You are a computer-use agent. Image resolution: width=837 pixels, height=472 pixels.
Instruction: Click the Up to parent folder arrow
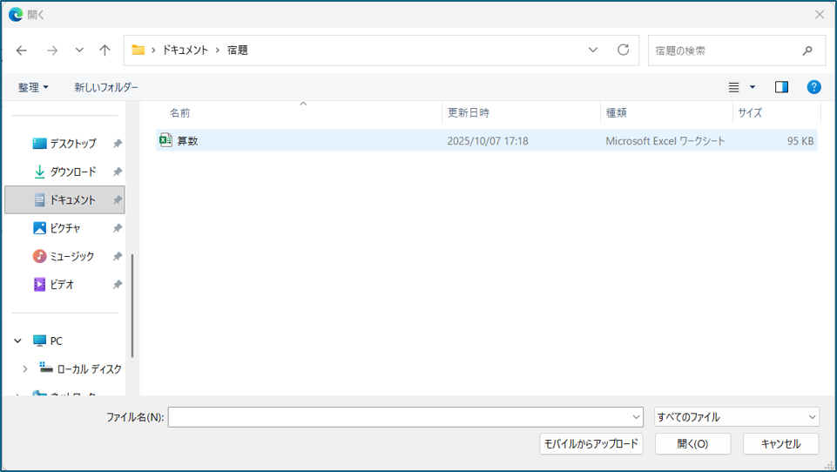click(x=105, y=51)
